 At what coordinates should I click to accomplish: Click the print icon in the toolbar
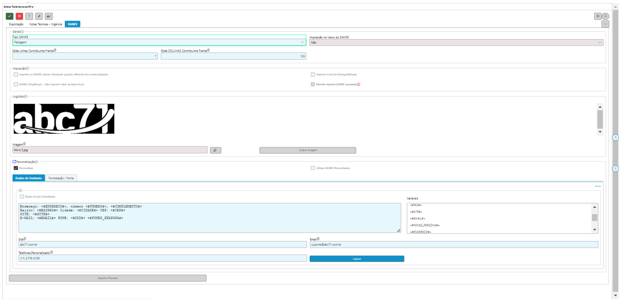[x=48, y=16]
